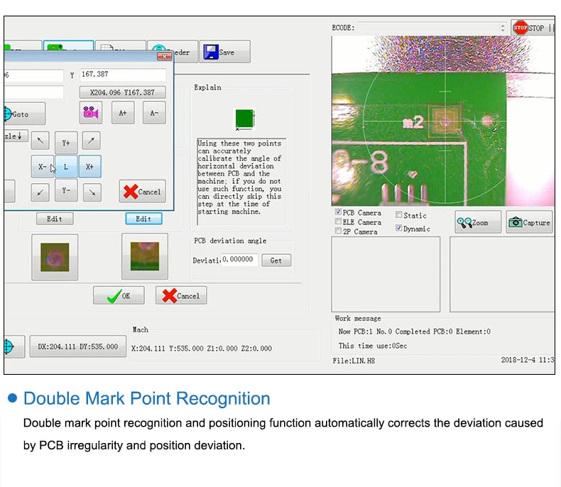Click the down-right diagonal arrow button
Viewport: 561px width, 487px height.
pos(92,192)
